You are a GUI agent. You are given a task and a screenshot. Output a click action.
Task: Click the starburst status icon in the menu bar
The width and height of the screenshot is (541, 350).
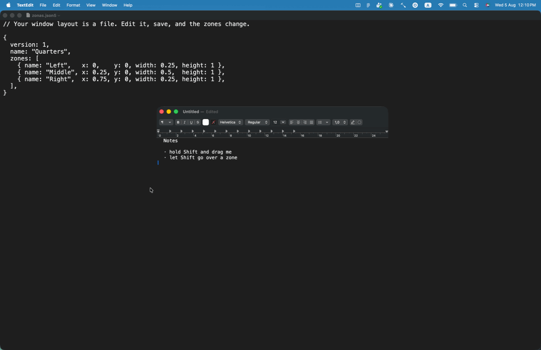(391, 5)
